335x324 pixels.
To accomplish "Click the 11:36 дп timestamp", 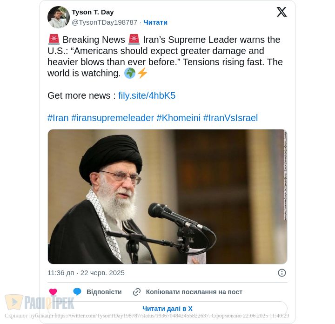I will click(x=60, y=273).
